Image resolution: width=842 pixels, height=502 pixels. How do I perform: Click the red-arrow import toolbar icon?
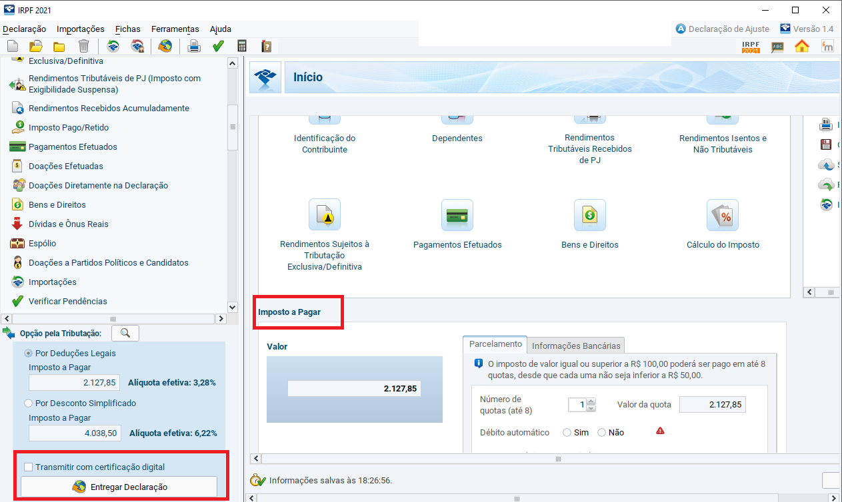point(137,46)
